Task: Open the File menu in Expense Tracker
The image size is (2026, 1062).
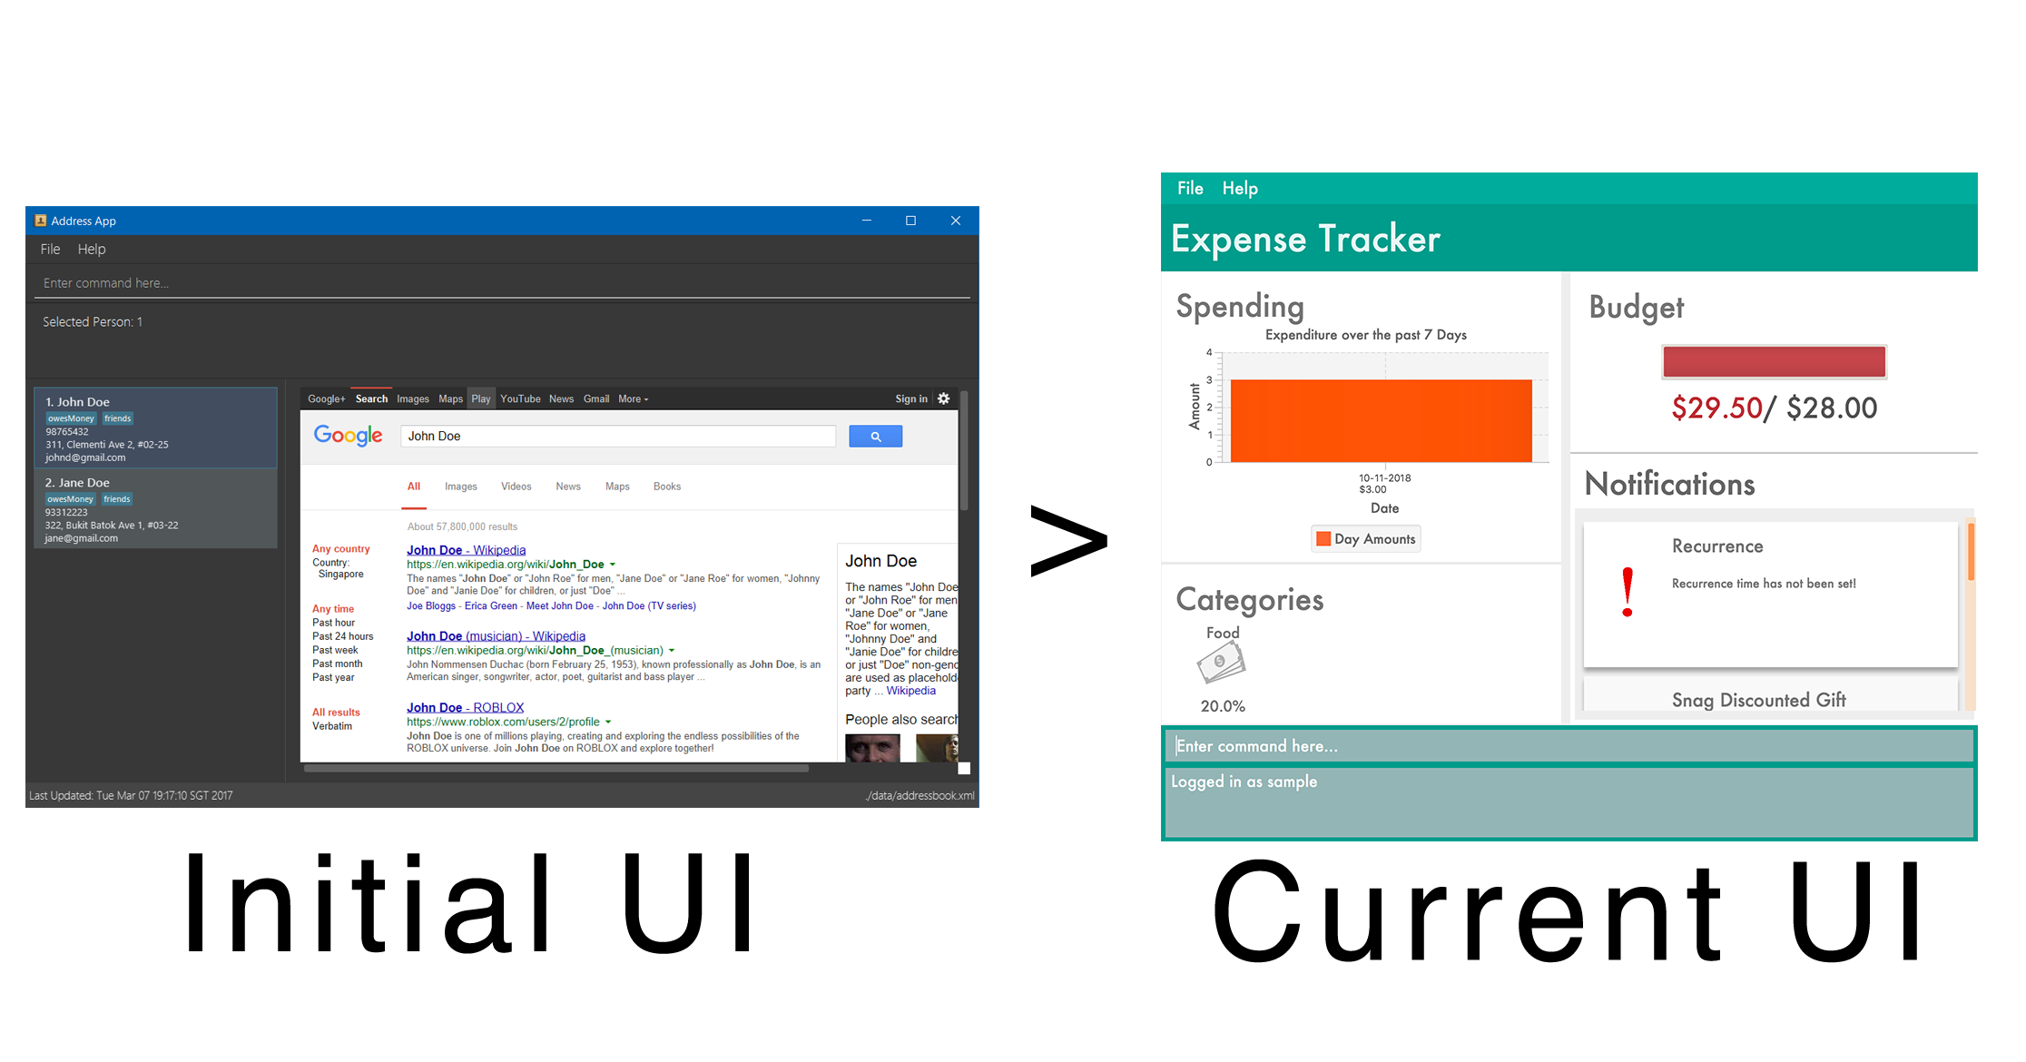Action: [1188, 188]
